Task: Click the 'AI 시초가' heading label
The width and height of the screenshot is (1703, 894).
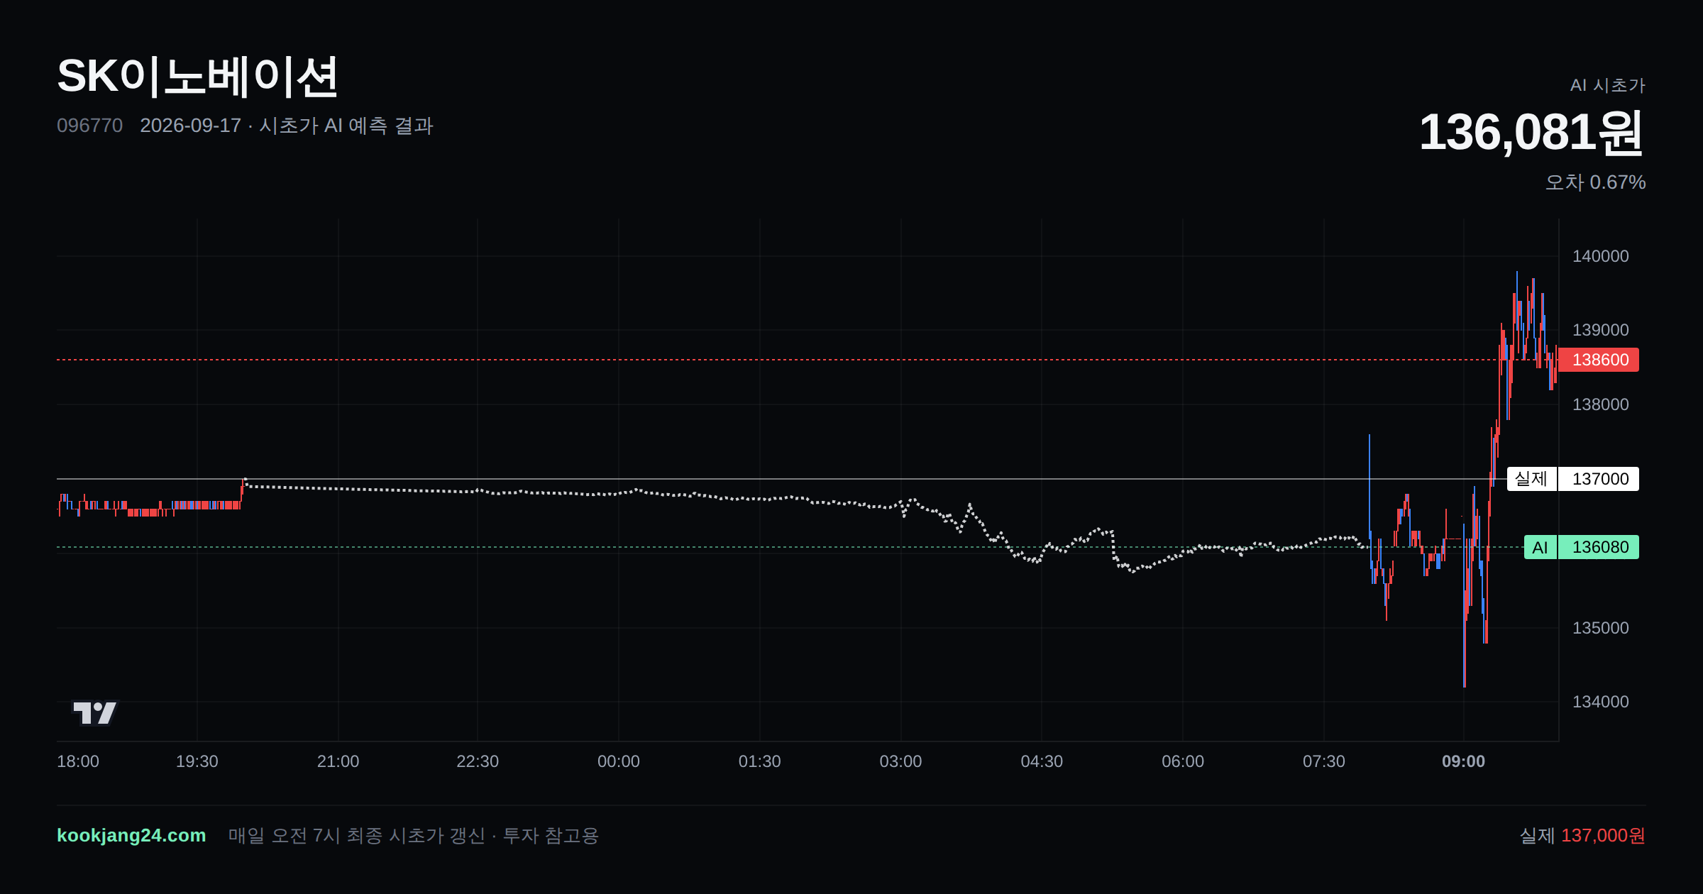Action: pos(1607,85)
